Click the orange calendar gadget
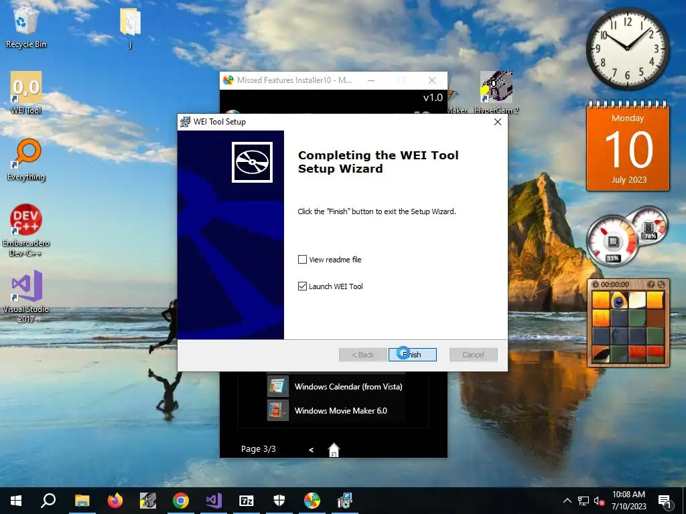Screen dimensions: 686x514 pos(628,147)
